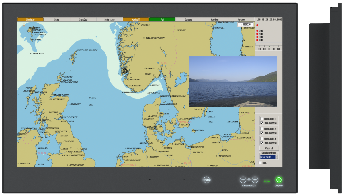Increase brilliance with the plus button
This screenshot has height=196, width=344.
[x=255, y=180]
